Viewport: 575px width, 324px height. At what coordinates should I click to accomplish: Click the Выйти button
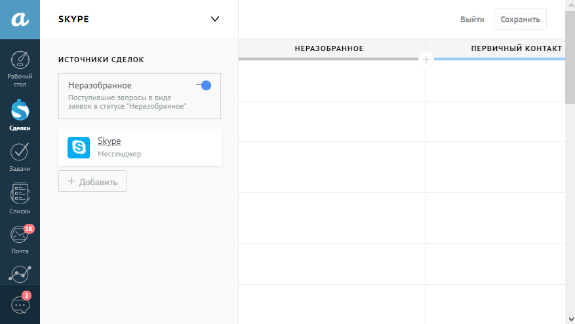[472, 20]
